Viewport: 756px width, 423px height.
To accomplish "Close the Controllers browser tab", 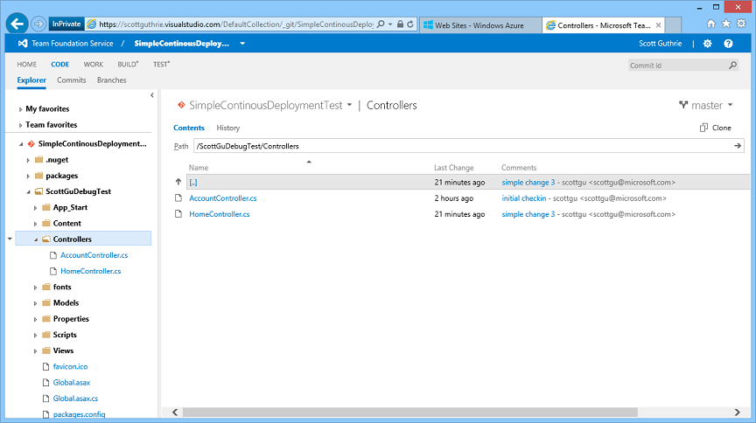I will [x=658, y=25].
